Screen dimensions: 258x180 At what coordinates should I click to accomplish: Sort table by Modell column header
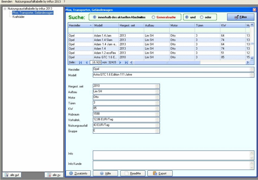pos(106,25)
